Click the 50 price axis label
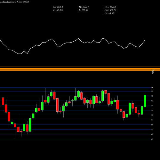This screenshot has height=160, width=160. 152,130
